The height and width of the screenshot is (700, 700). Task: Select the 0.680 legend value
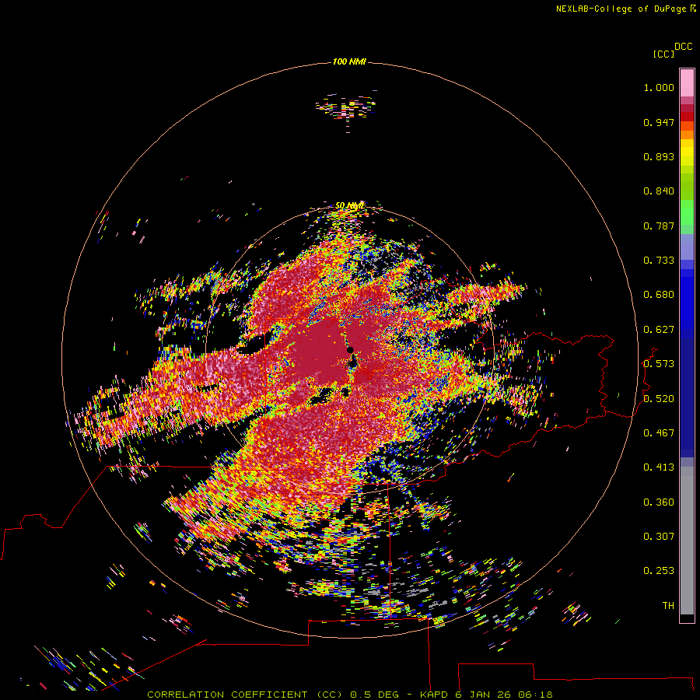point(659,295)
